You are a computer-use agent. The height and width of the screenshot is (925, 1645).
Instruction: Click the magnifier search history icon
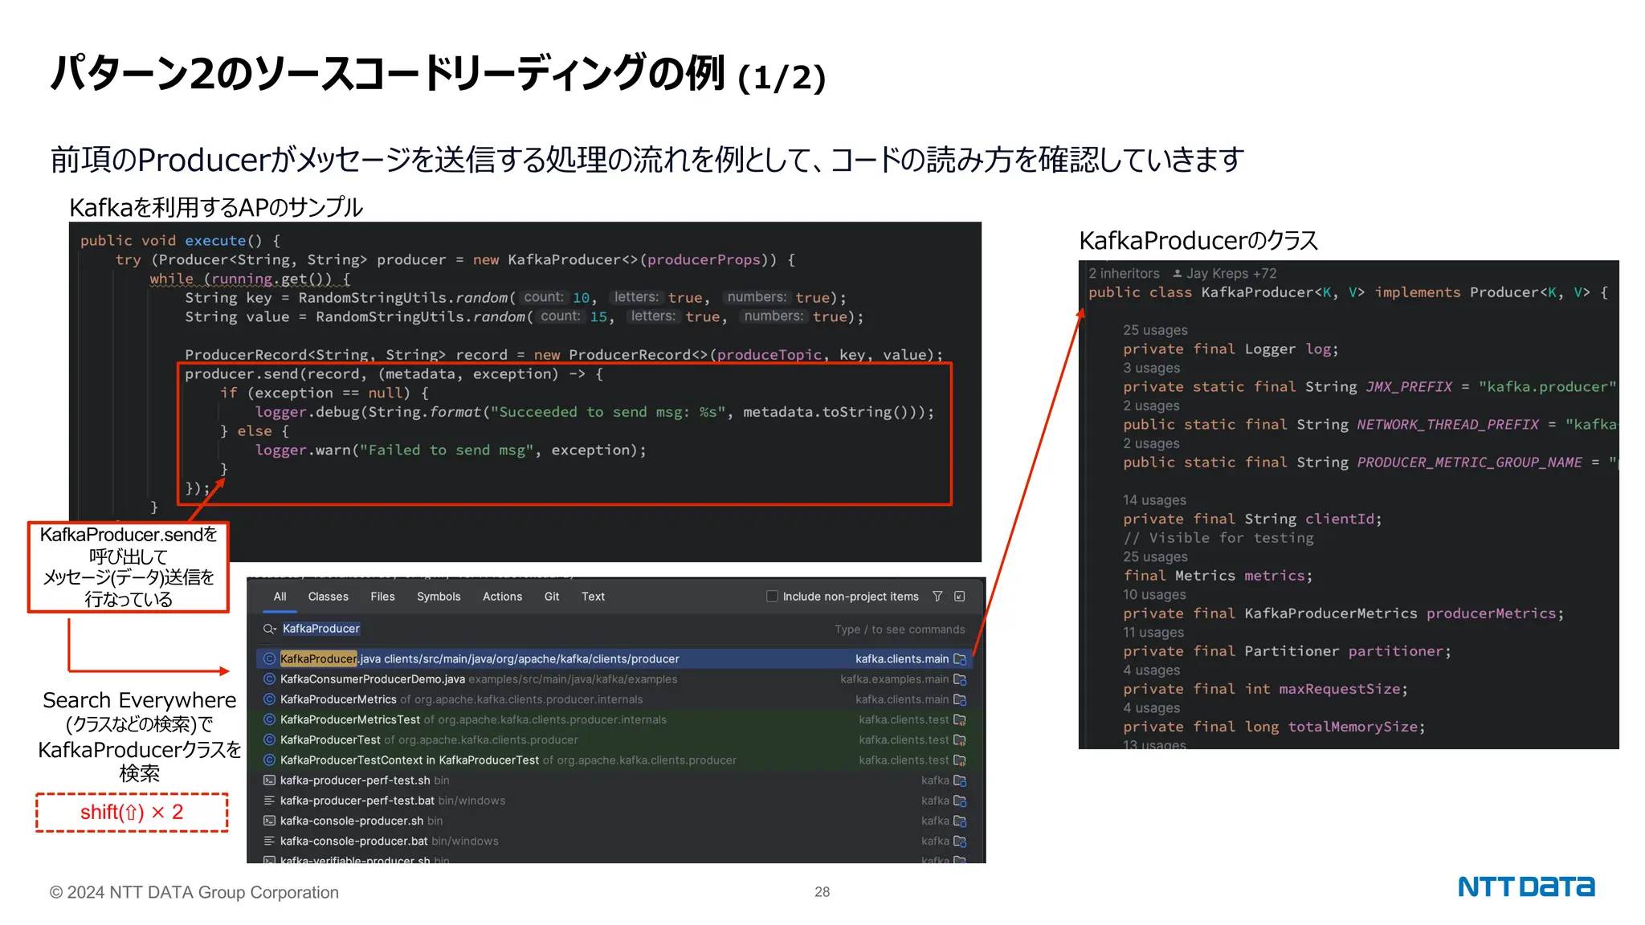(x=270, y=629)
